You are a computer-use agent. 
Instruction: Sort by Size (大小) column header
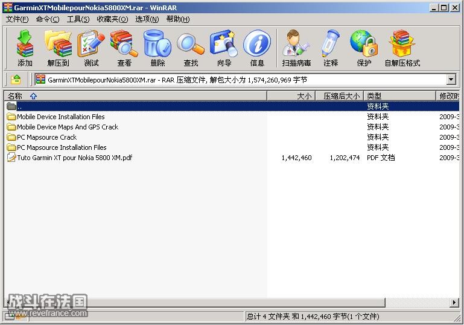[x=291, y=96]
